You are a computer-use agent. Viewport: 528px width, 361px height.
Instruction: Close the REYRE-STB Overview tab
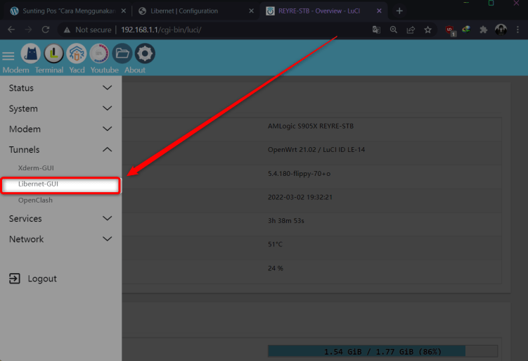pos(379,11)
